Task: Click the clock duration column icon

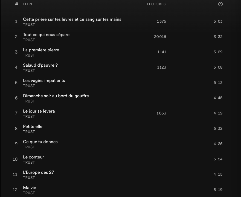Action: coord(220,4)
